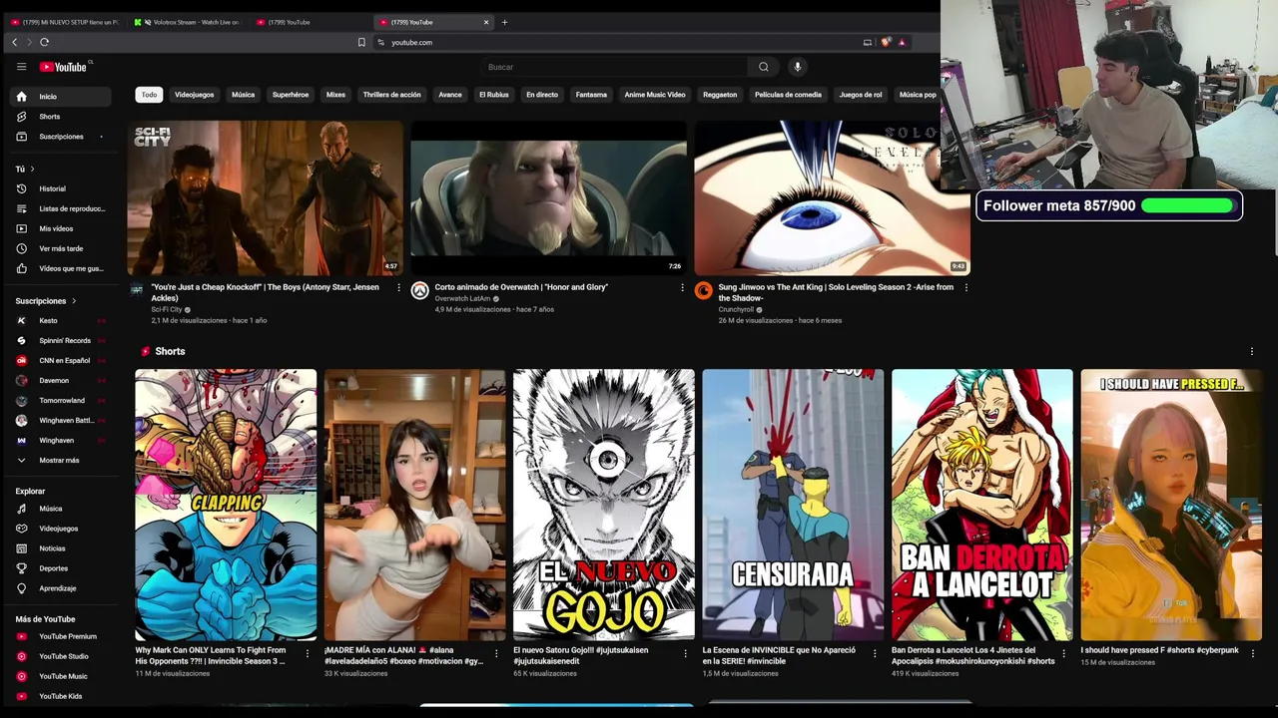This screenshot has height=718, width=1278.
Task: Switch to the Volotrox Stream browser tab
Action: coord(188,22)
